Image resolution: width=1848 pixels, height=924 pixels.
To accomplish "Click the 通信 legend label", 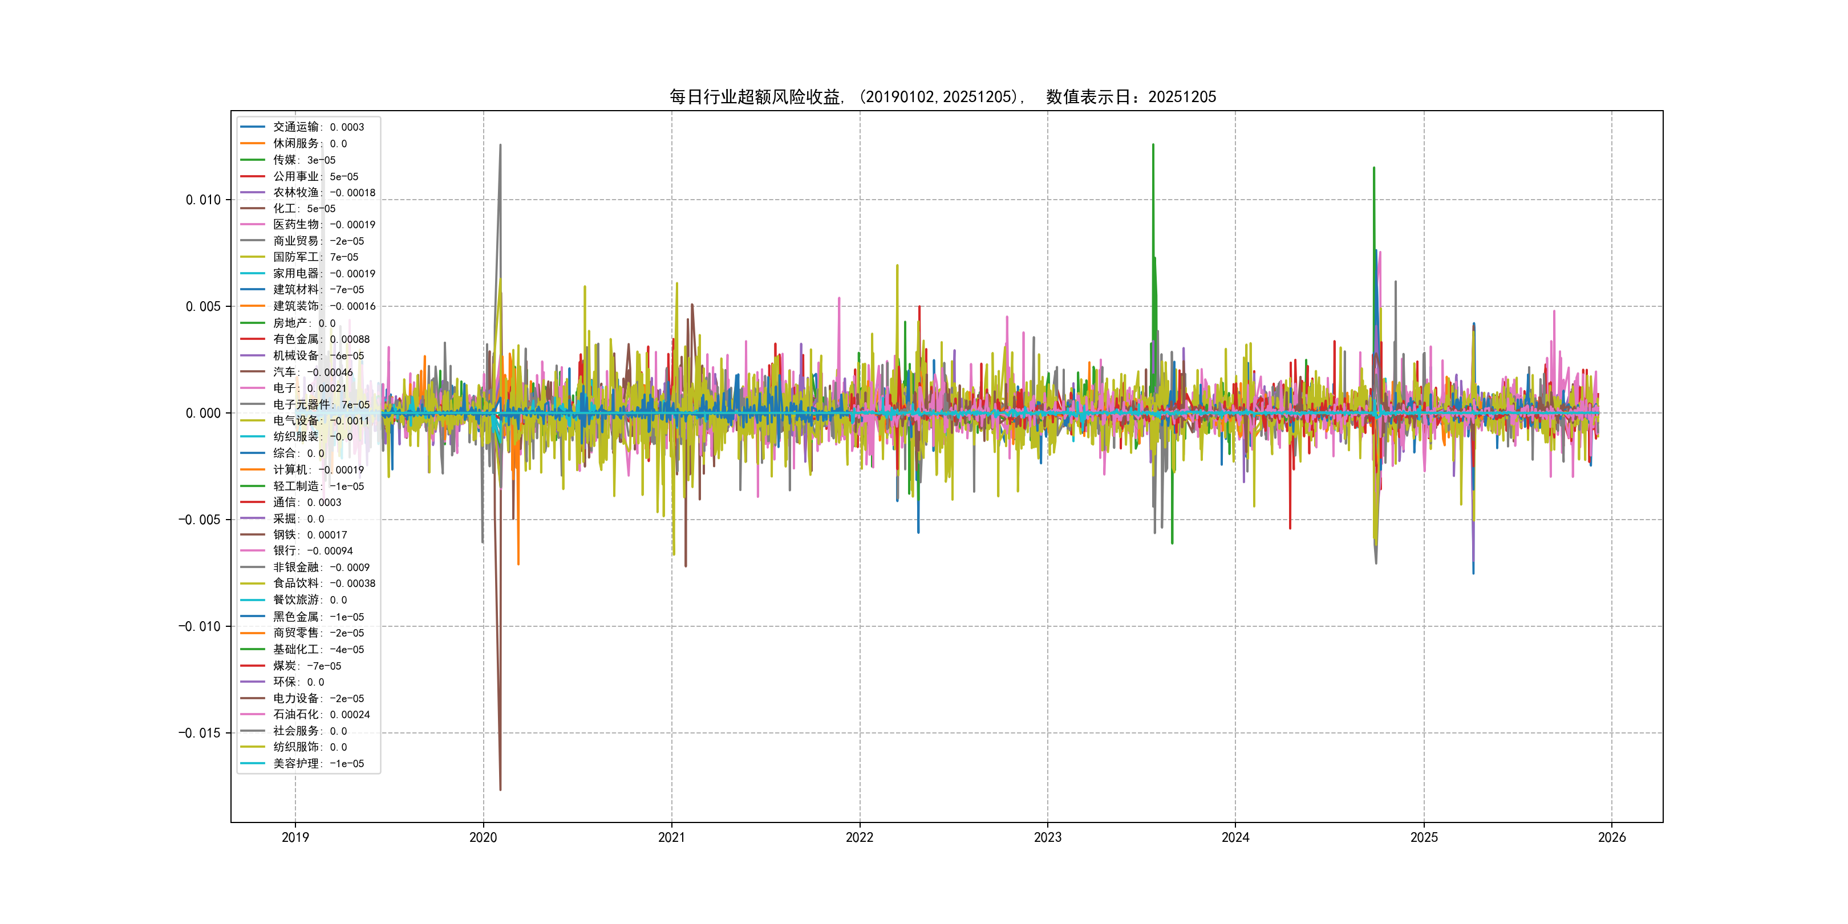I will 285,502.
